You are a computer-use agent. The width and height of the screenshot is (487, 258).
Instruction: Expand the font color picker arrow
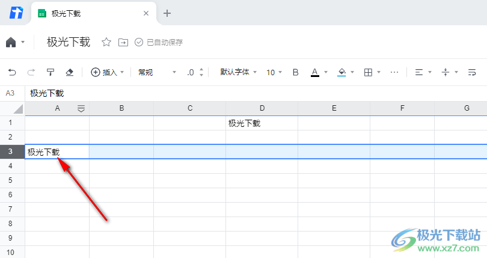pyautogui.click(x=326, y=72)
